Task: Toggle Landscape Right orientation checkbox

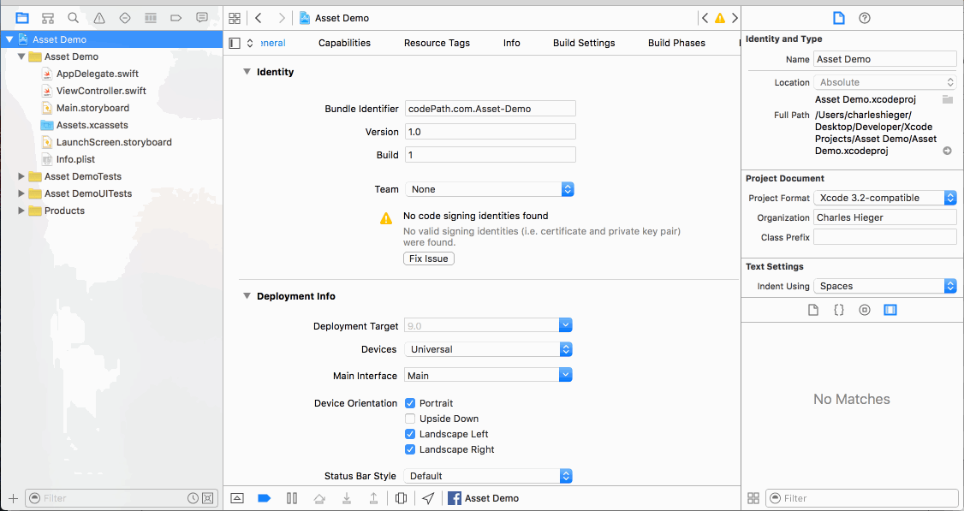Action: click(410, 449)
